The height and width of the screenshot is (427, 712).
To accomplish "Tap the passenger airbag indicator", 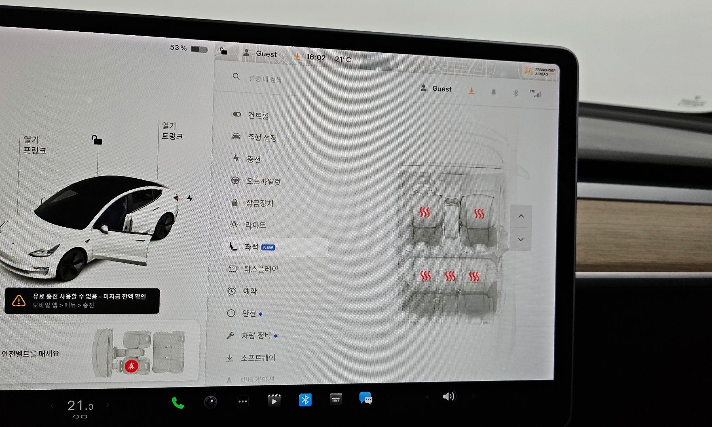I will tap(540, 72).
